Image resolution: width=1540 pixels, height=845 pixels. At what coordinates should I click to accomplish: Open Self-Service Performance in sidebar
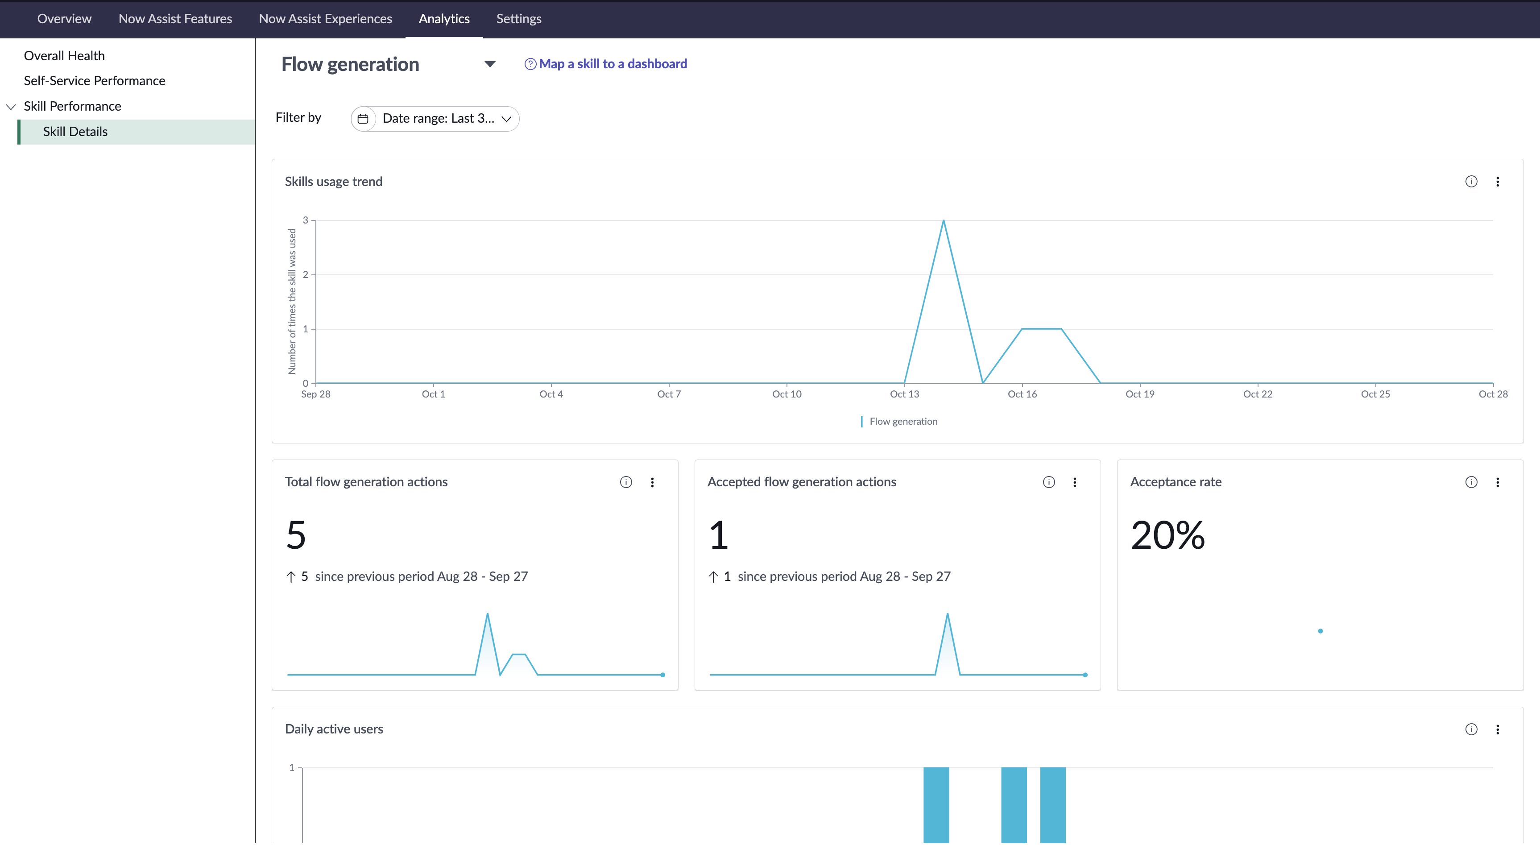point(95,81)
